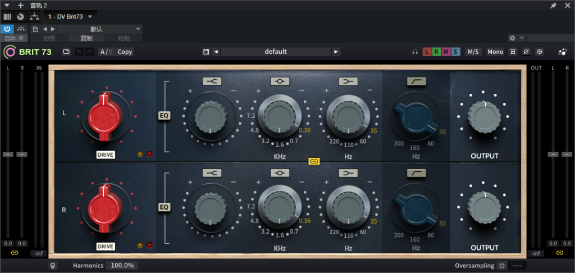Click the previous preset left arrow near 默认
This screenshot has height=273, width=575.
point(45,29)
